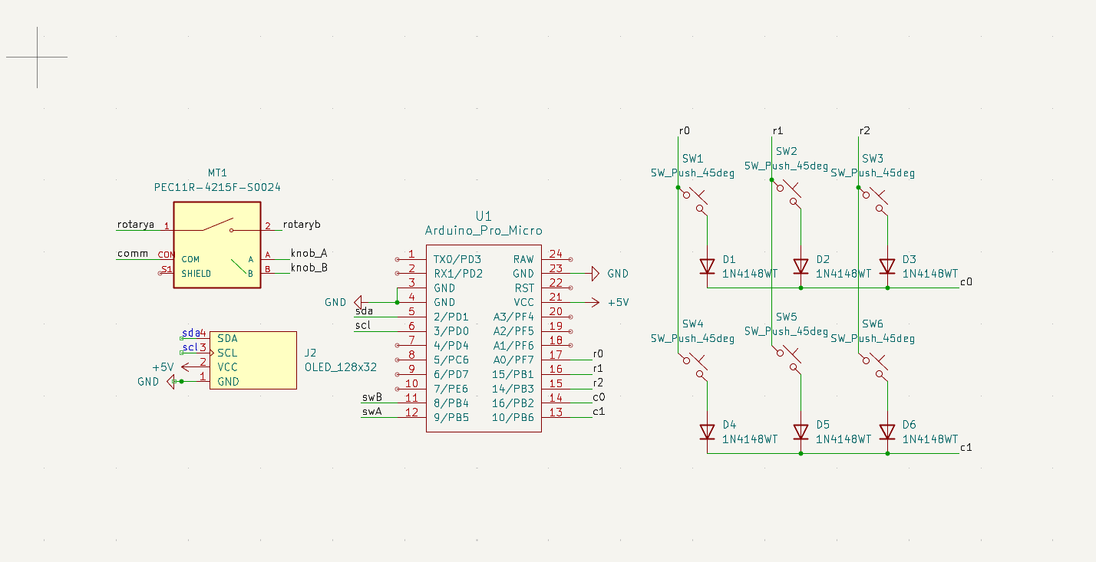Select the swA net label
Screen dimensions: 1096x562
[372, 412]
